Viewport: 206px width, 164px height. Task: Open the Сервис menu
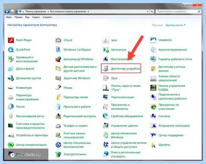[36, 17]
